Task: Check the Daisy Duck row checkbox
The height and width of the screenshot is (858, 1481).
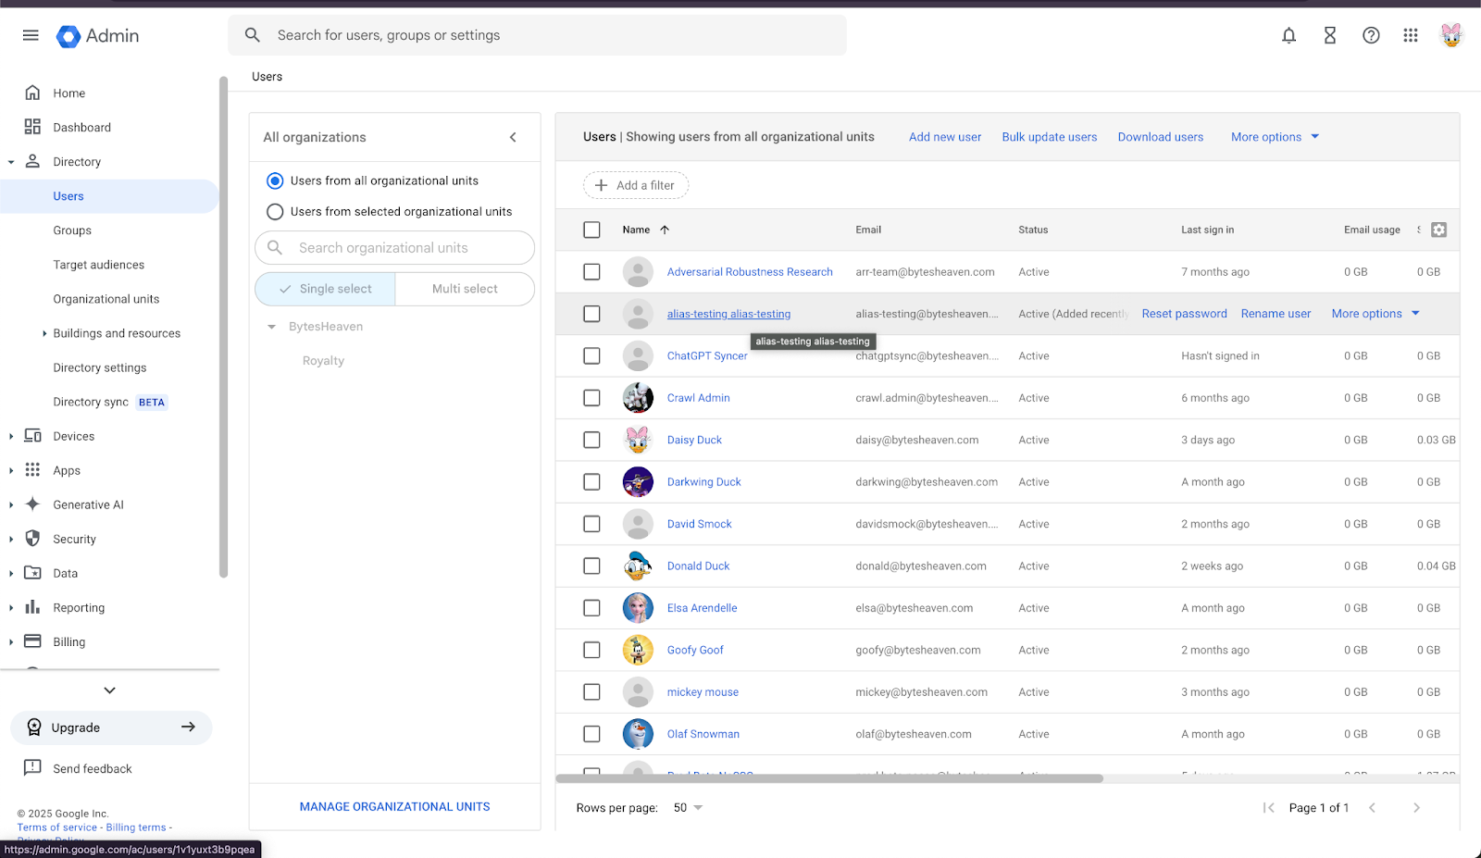Action: pyautogui.click(x=591, y=440)
